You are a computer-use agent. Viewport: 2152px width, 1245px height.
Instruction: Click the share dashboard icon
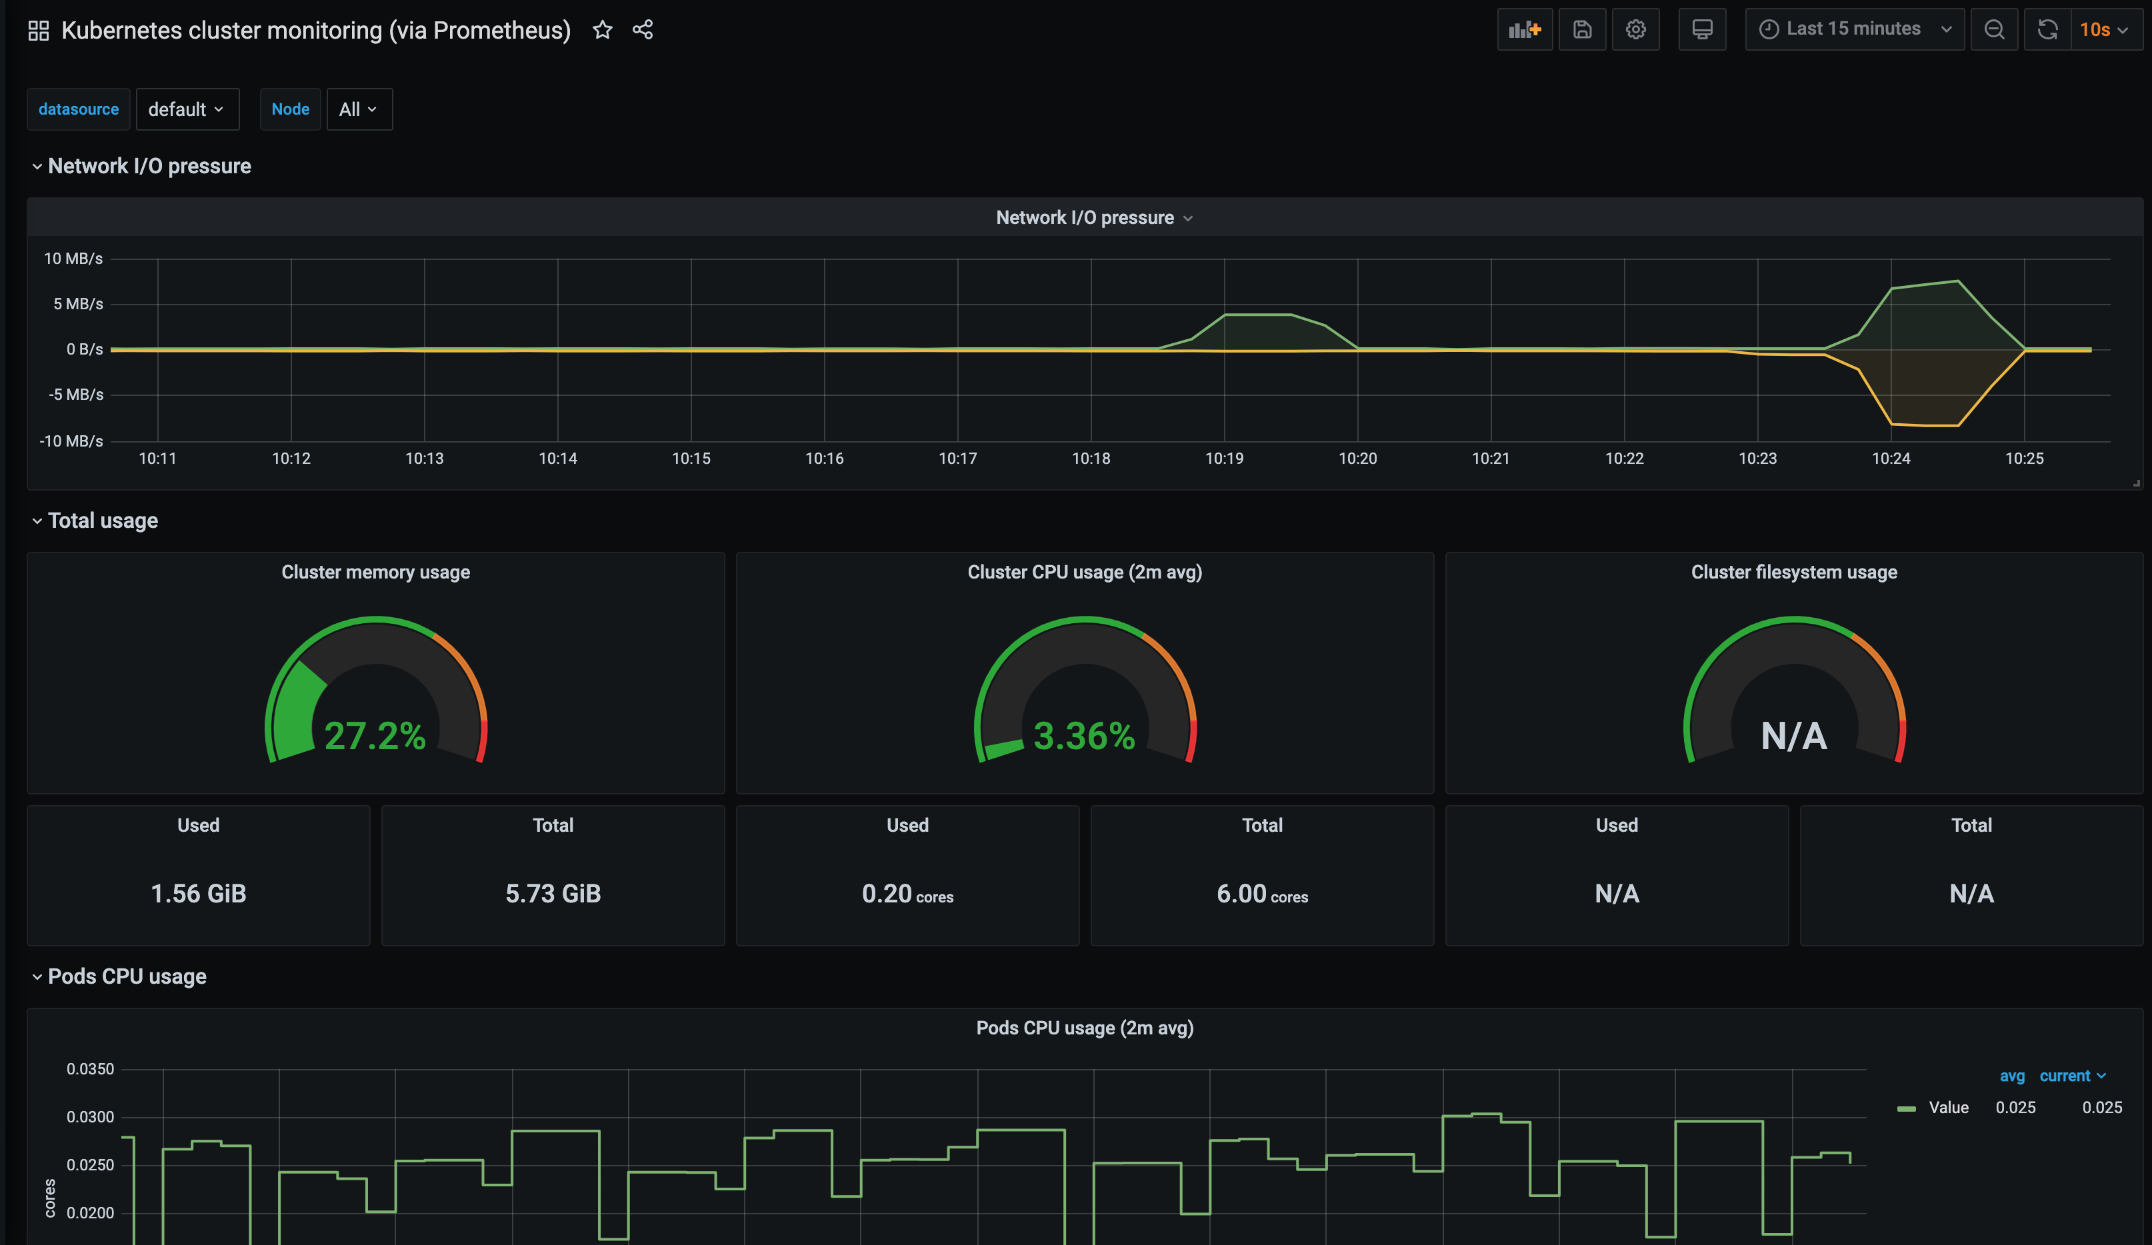(x=642, y=30)
